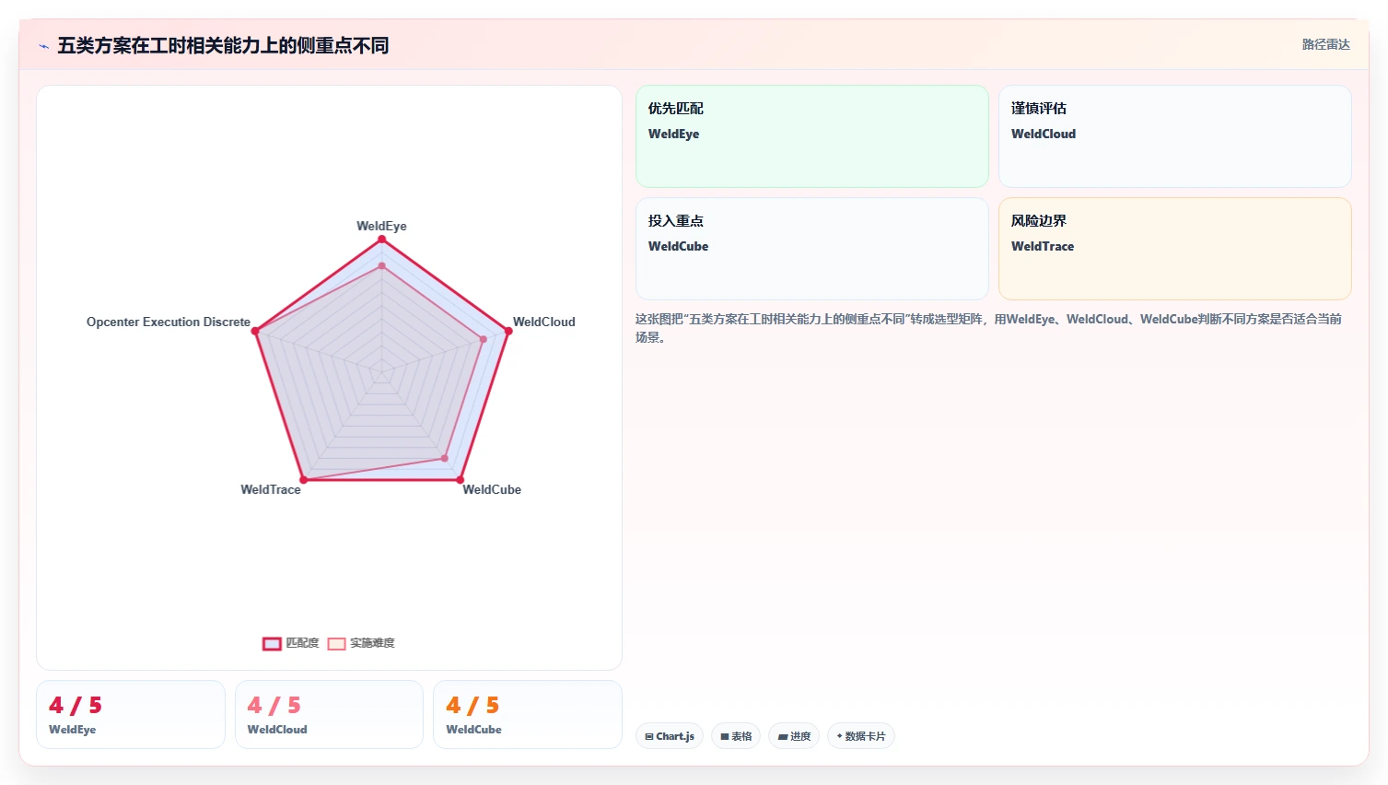Open the 优先匹配 WeldEye card

pos(812,136)
